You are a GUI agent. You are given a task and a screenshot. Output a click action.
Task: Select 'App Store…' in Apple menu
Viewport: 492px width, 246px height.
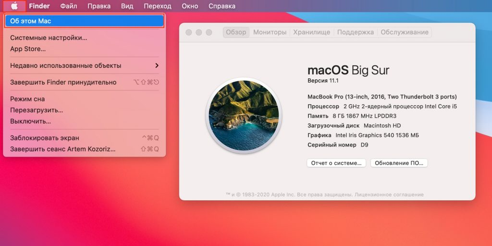coord(85,49)
